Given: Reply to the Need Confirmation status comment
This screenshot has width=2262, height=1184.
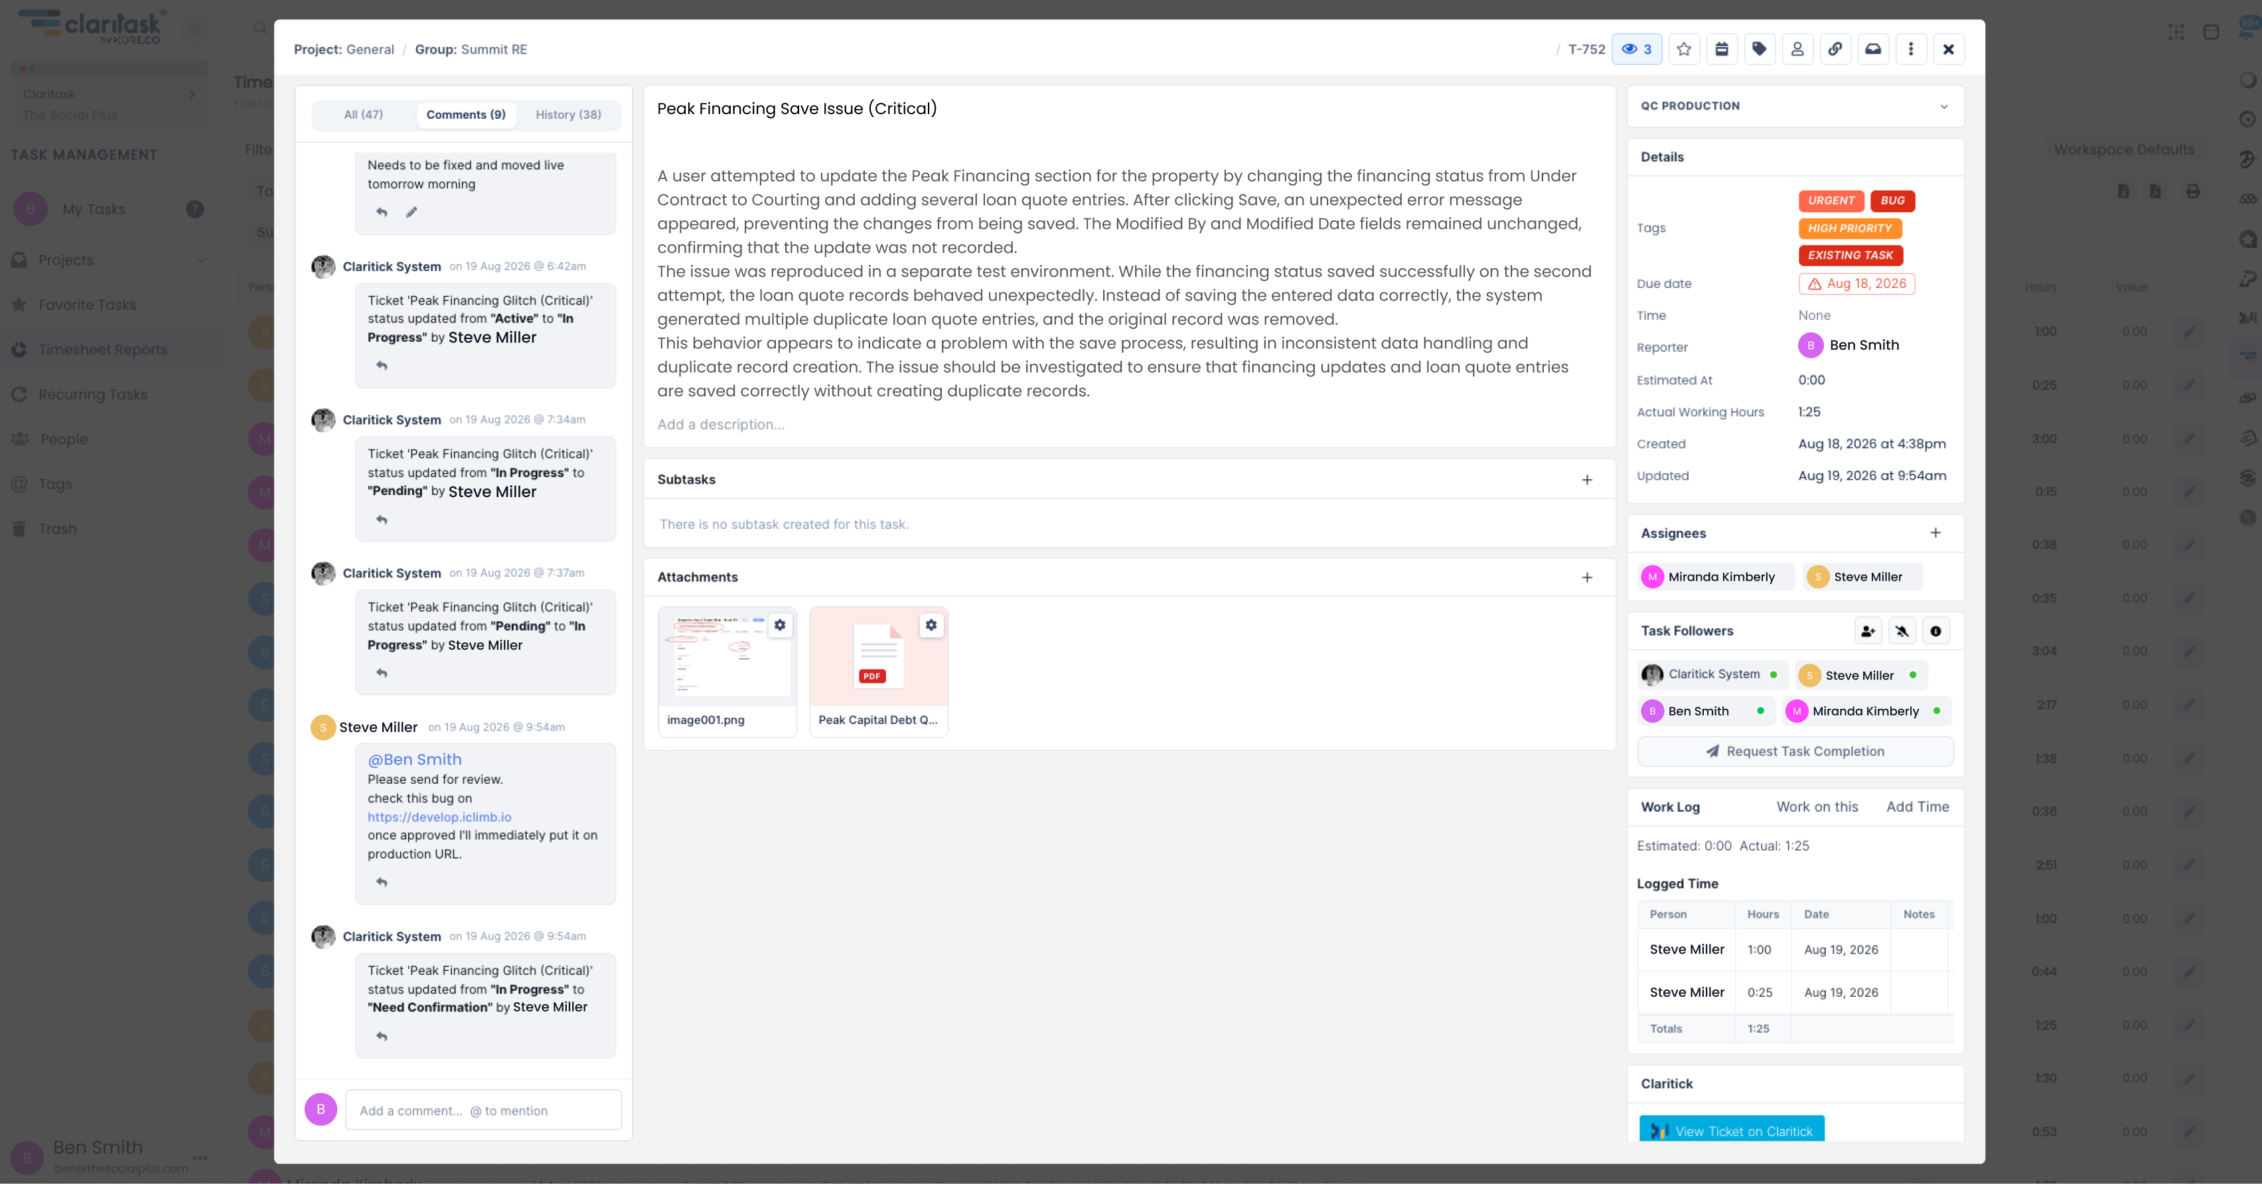Looking at the screenshot, I should pos(381,1037).
